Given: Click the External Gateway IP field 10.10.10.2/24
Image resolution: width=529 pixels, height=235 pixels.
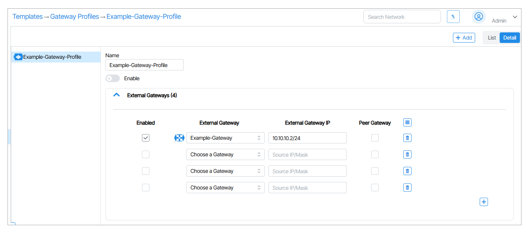Looking at the screenshot, I should (307, 138).
